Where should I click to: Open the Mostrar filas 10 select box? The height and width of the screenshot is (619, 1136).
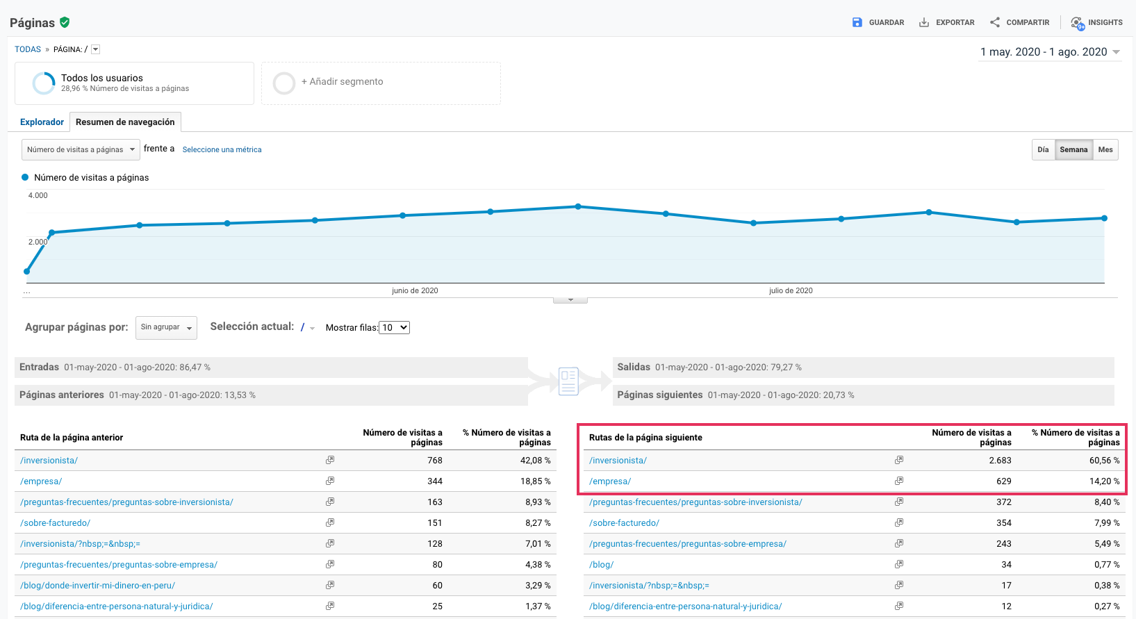pos(395,327)
